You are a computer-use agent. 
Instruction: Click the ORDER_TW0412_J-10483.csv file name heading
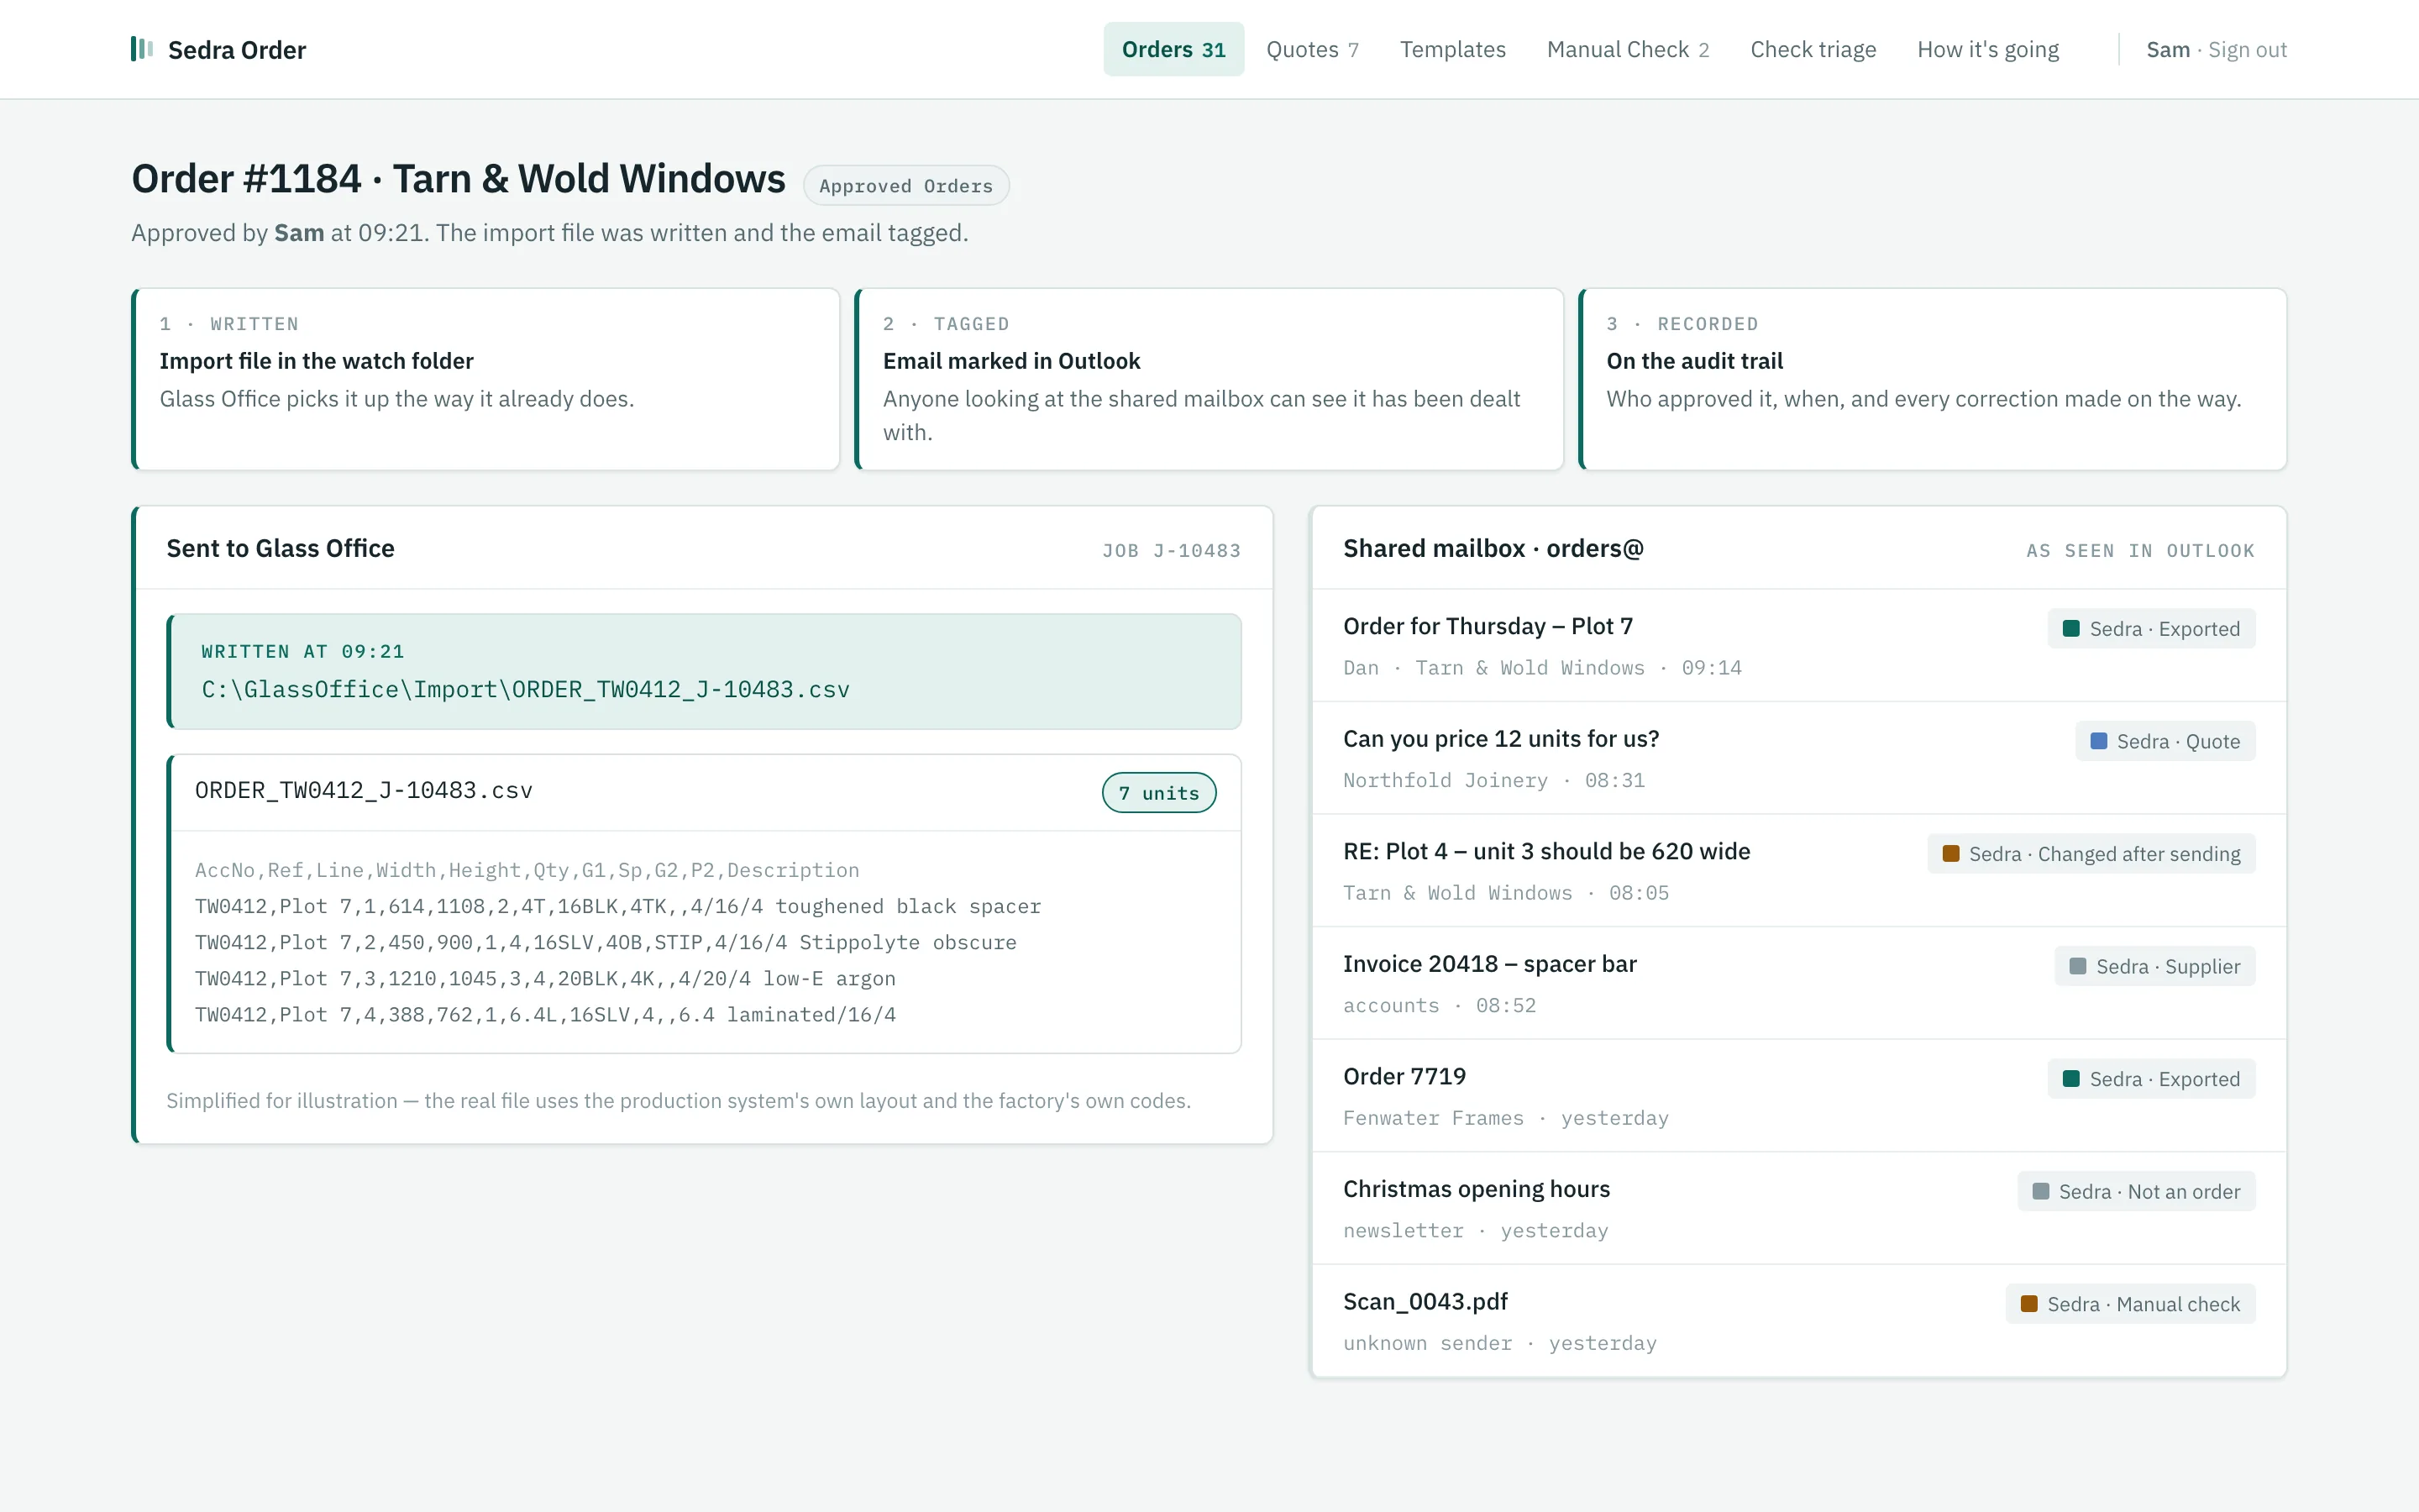(364, 790)
